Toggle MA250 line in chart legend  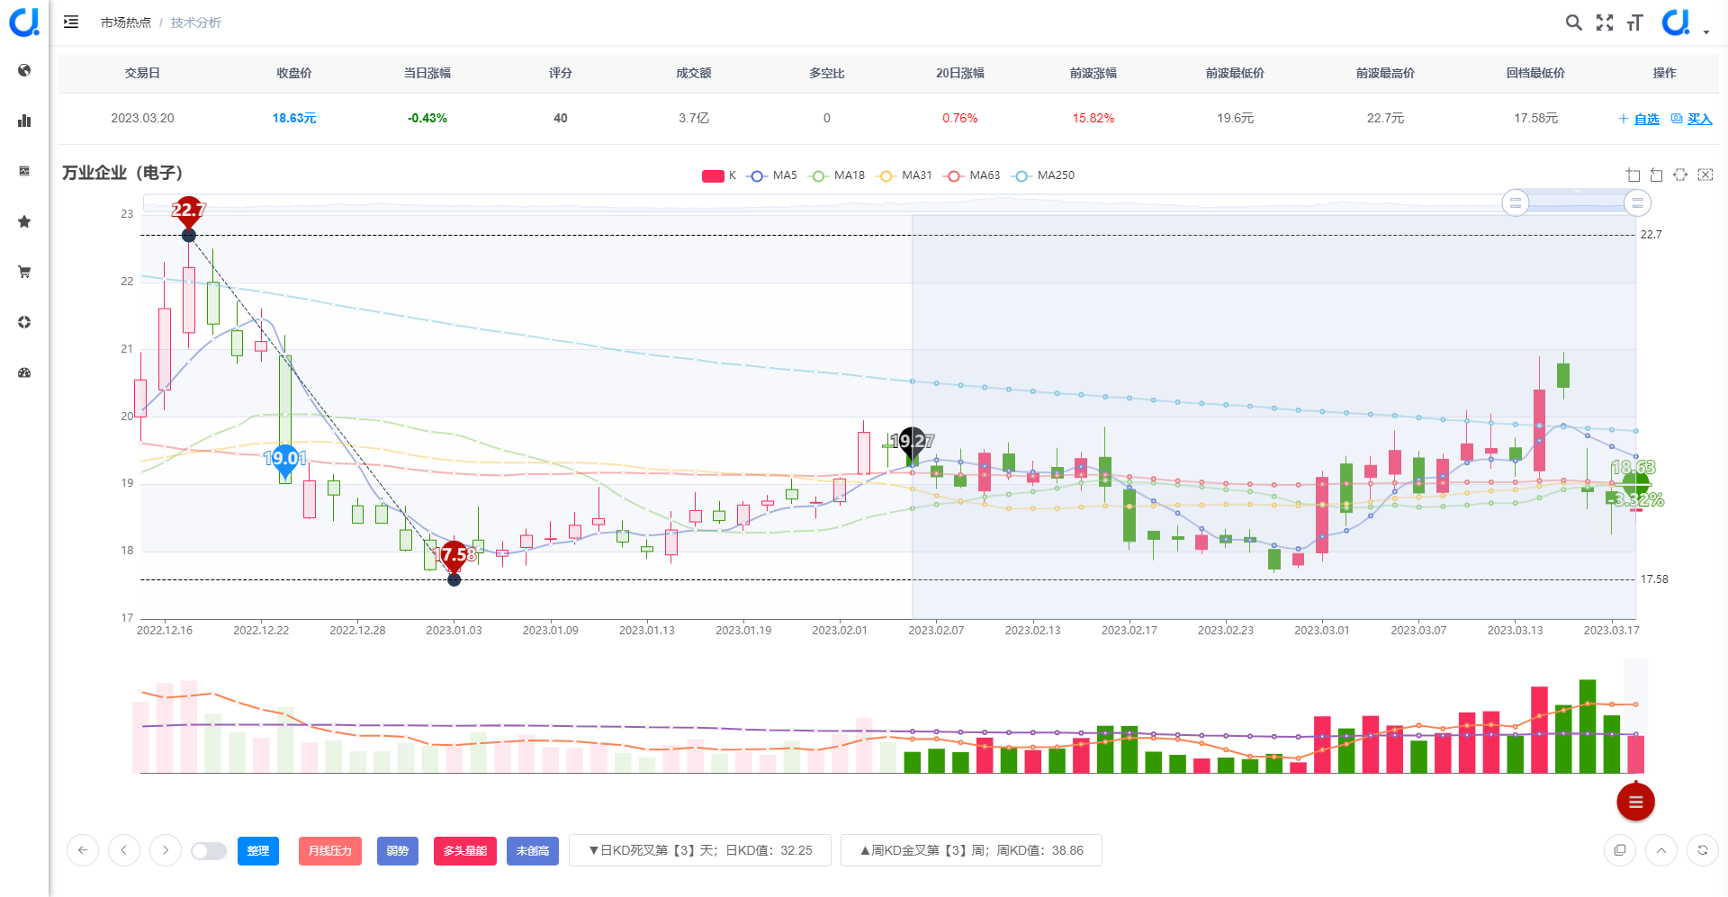(x=1044, y=175)
